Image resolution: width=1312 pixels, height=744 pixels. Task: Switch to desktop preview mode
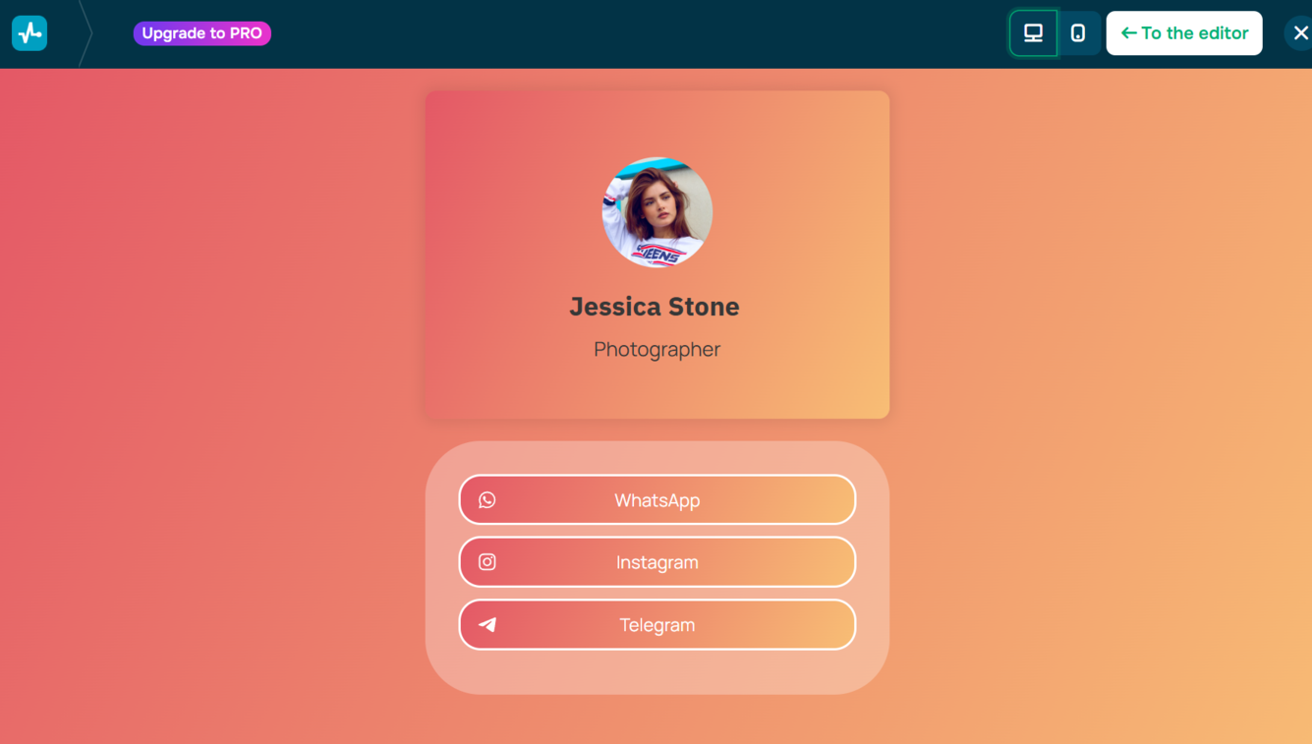(1033, 33)
